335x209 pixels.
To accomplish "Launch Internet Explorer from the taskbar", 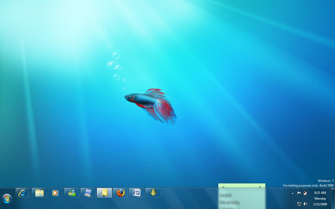I will 22,193.
